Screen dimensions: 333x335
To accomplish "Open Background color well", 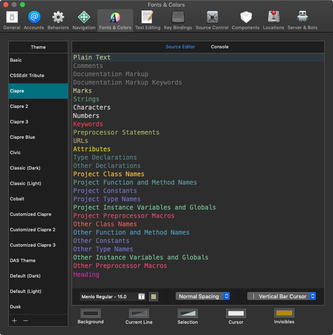I will point(91,313).
